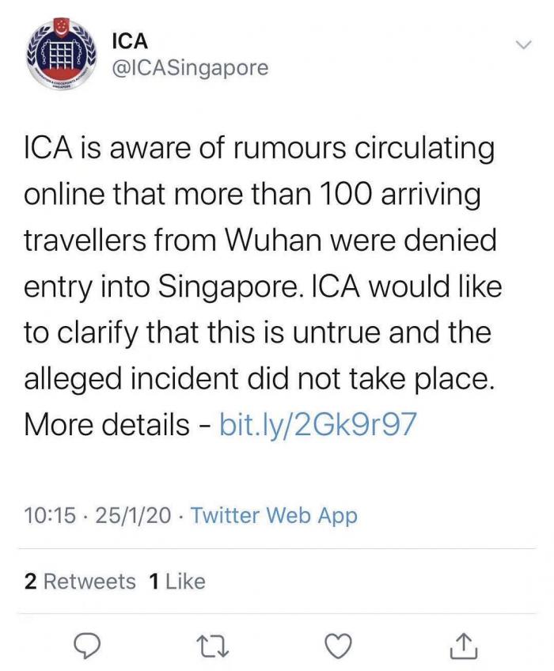Like the tweet with the heart icon

[339, 646]
